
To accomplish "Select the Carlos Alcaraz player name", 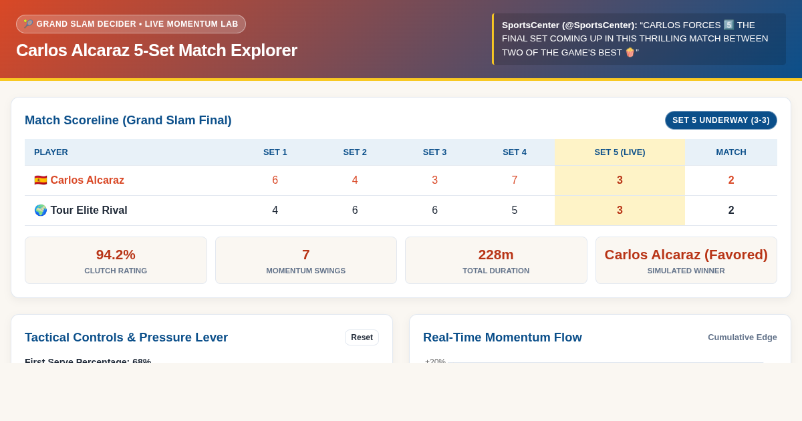I will 88,180.
